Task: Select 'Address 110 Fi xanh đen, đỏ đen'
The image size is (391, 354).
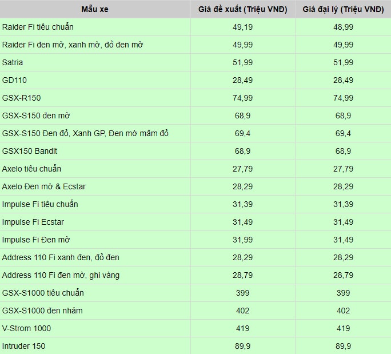Action: tap(61, 257)
